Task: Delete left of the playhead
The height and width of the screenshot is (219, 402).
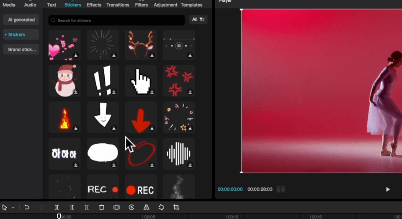Action: [72, 207]
